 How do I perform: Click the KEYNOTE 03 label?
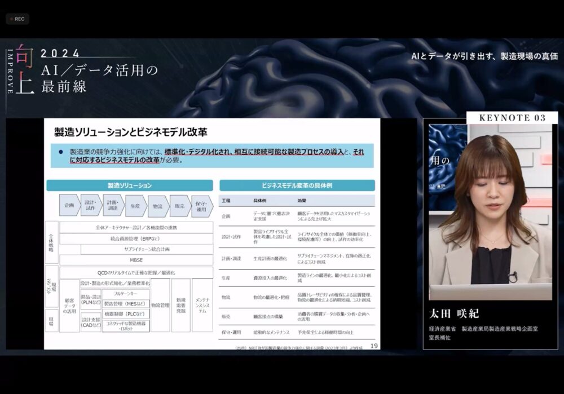click(512, 118)
